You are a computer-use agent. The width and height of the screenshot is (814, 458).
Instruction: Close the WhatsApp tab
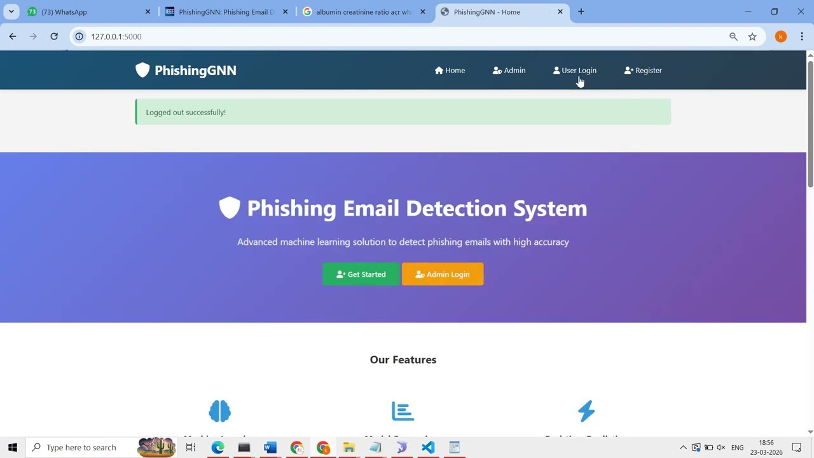tap(148, 11)
